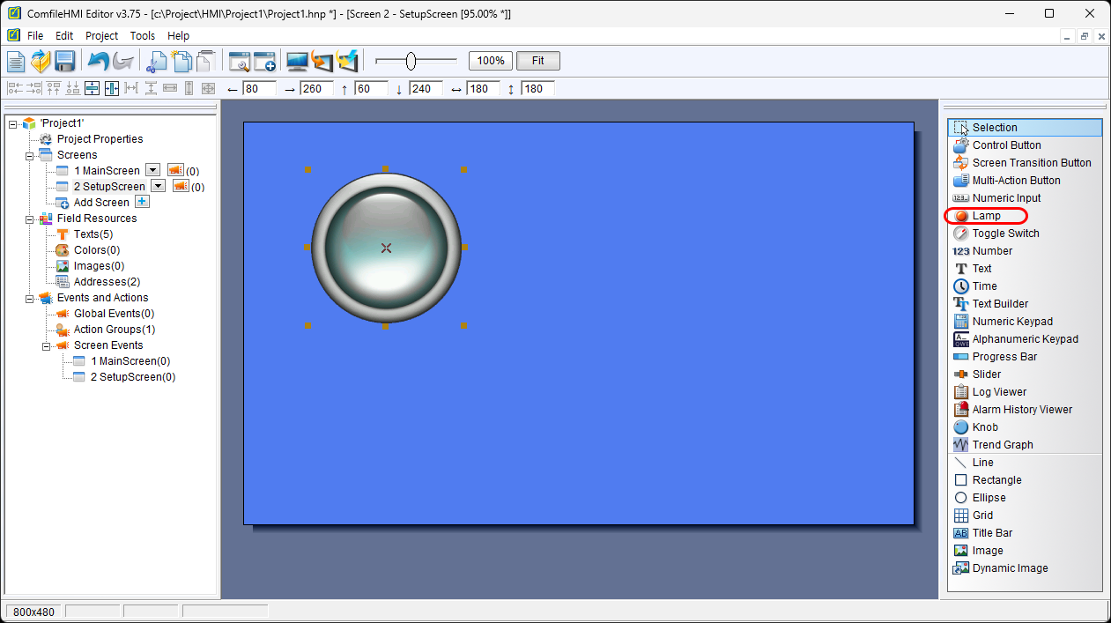Open the Tools menu

click(142, 36)
